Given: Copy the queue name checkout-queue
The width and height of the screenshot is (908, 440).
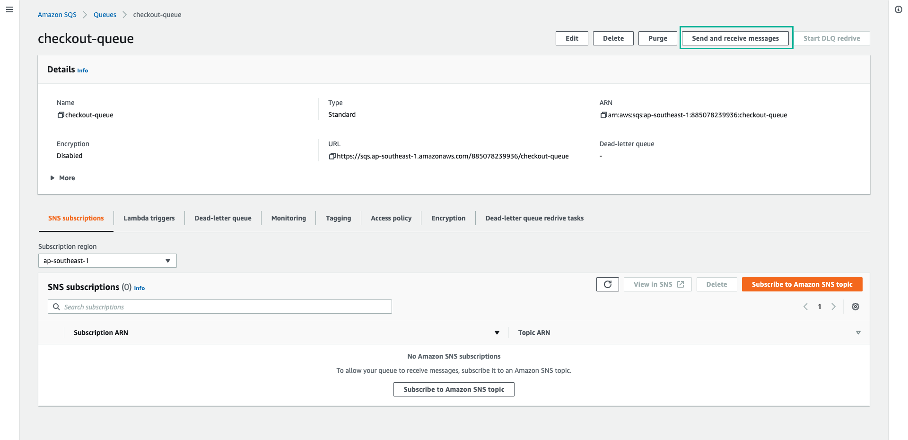Looking at the screenshot, I should [x=61, y=115].
